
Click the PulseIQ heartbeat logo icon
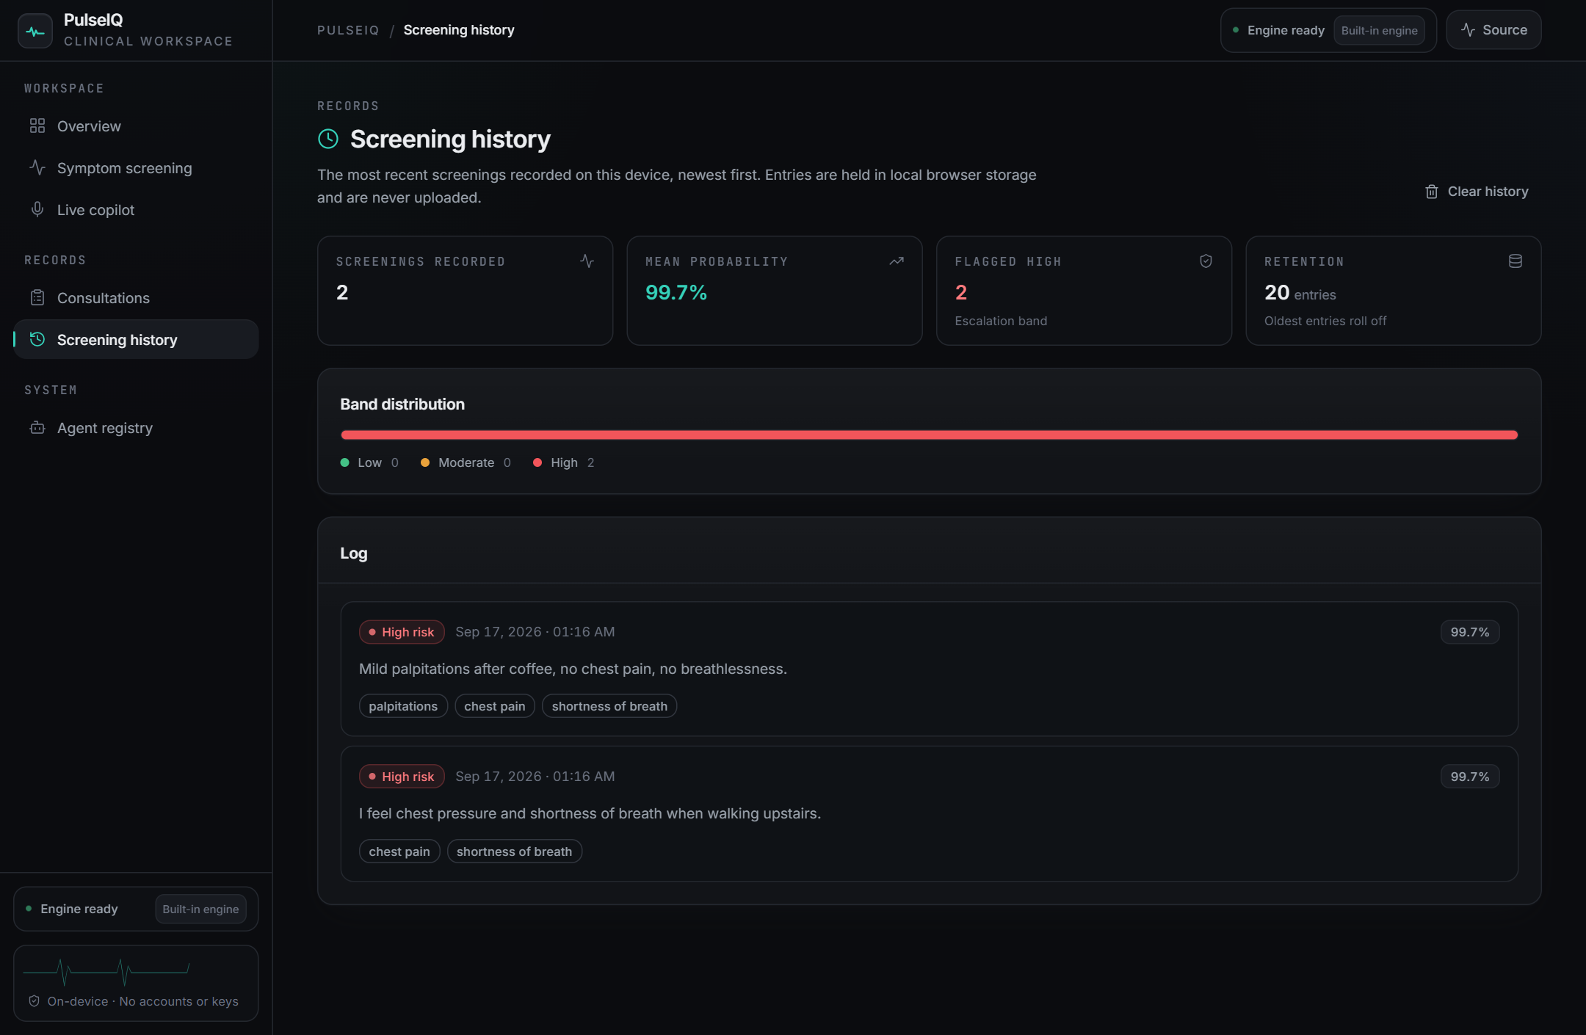[x=35, y=31]
